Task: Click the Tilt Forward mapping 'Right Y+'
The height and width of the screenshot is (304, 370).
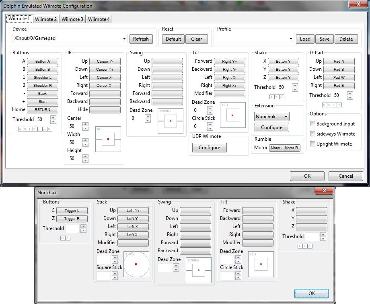Action: pos(229,62)
